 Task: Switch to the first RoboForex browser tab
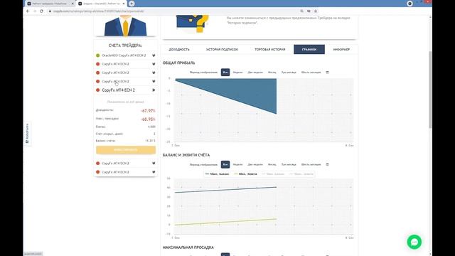(x=49, y=4)
